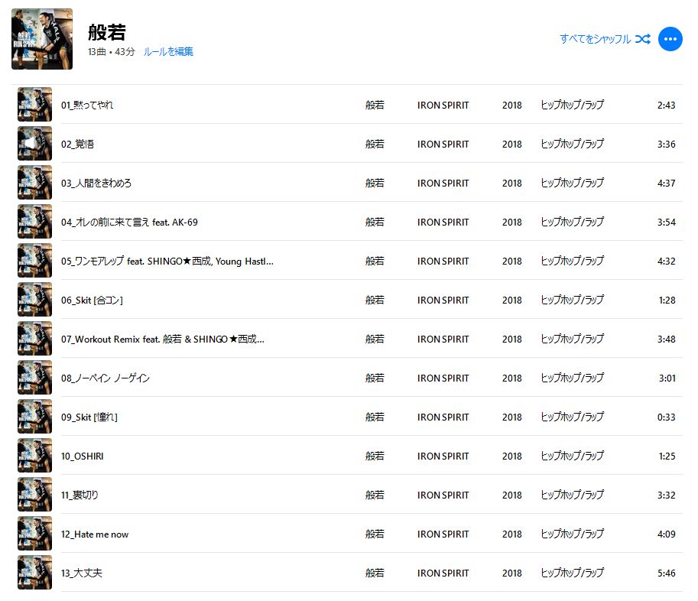Click the ヒップホップ/ラップ genre on 13_大丈夫 row
Image resolution: width=698 pixels, height=601 pixels.
[572, 573]
